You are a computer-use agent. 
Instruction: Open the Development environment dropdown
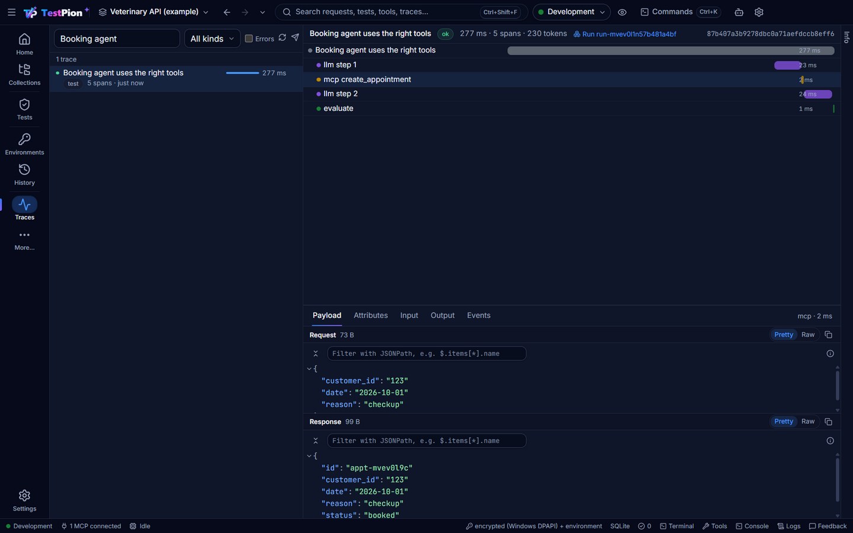coord(571,12)
